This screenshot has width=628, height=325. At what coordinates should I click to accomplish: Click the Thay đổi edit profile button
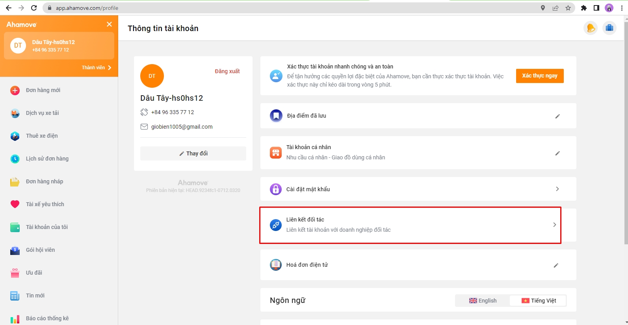click(x=193, y=153)
